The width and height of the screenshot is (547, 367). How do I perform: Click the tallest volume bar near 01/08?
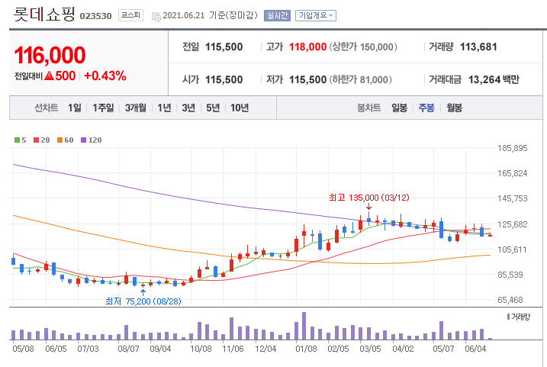(304, 326)
